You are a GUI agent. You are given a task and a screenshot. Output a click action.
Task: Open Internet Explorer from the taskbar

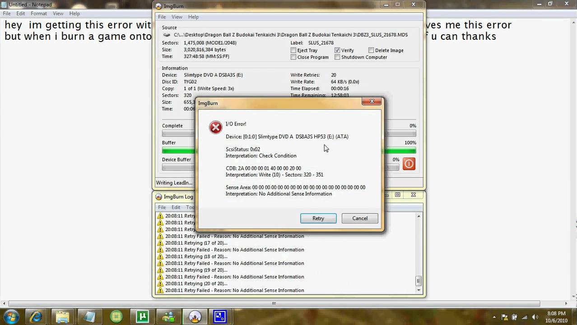36,316
